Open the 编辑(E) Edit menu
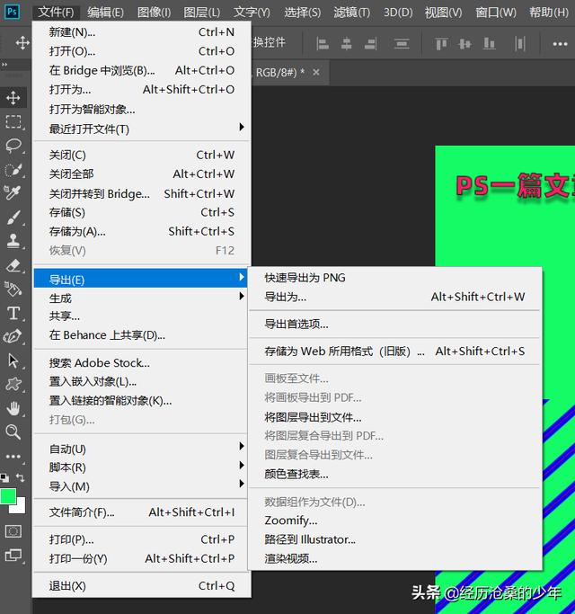 pyautogui.click(x=105, y=13)
